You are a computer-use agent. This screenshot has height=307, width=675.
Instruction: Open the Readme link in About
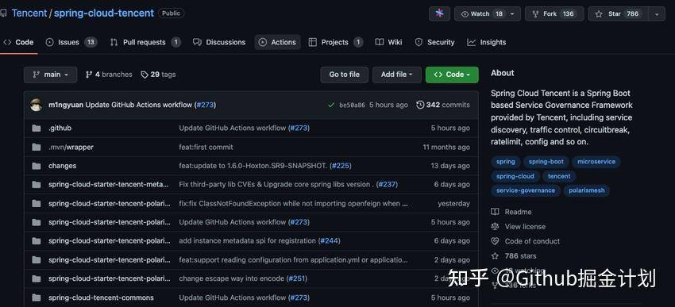click(519, 212)
